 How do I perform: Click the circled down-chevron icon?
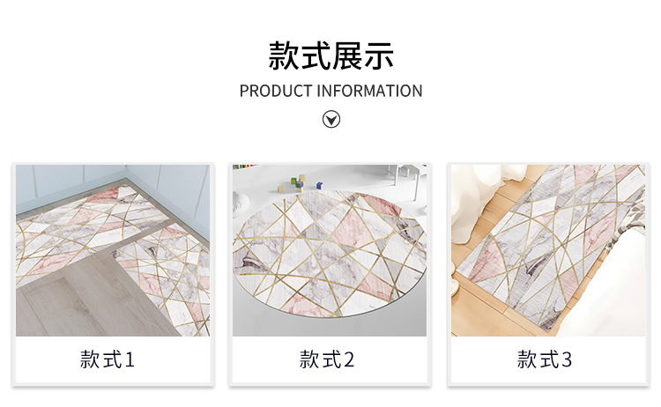pyautogui.click(x=330, y=119)
